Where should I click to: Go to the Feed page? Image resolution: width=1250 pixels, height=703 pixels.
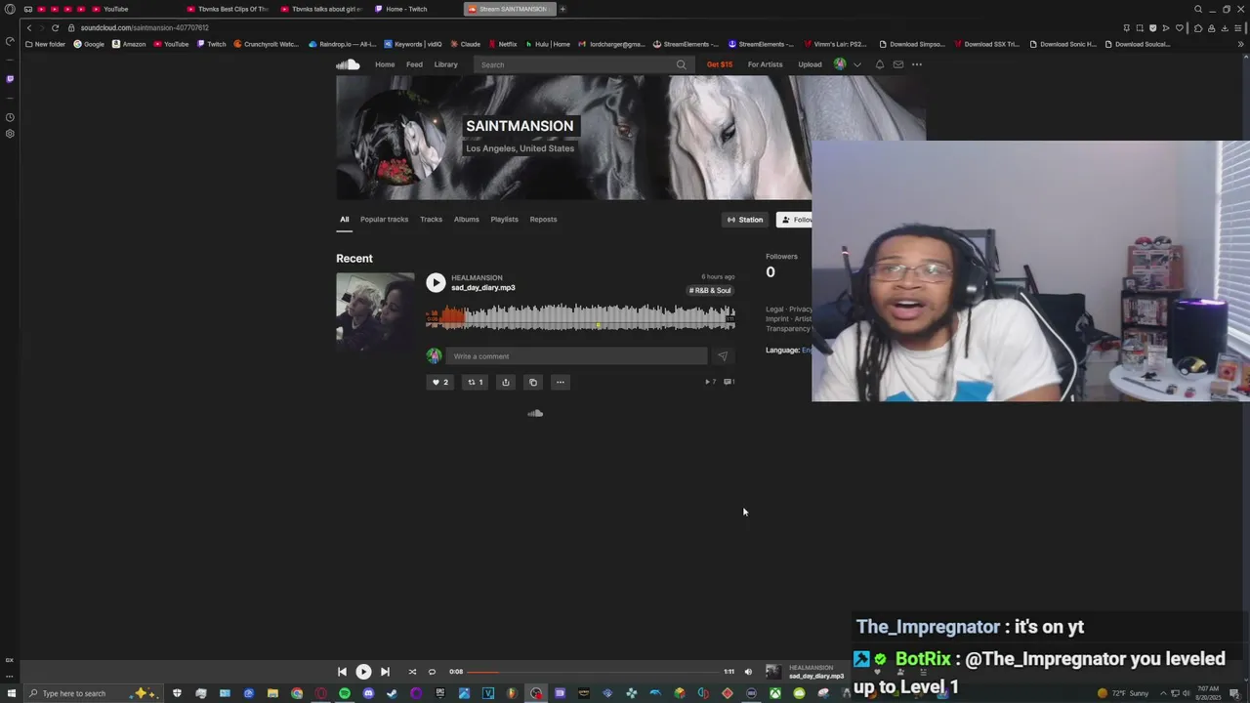(x=414, y=64)
